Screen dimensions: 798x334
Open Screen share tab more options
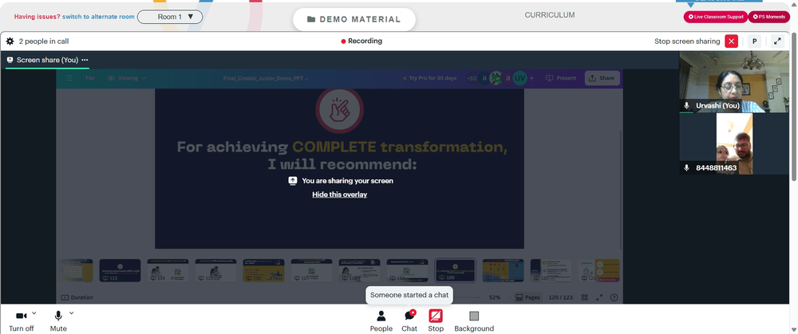click(x=85, y=60)
